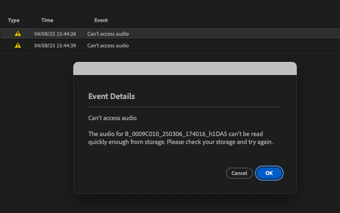Cancel the Event Details dialog
The height and width of the screenshot is (213, 340).
[x=240, y=173]
